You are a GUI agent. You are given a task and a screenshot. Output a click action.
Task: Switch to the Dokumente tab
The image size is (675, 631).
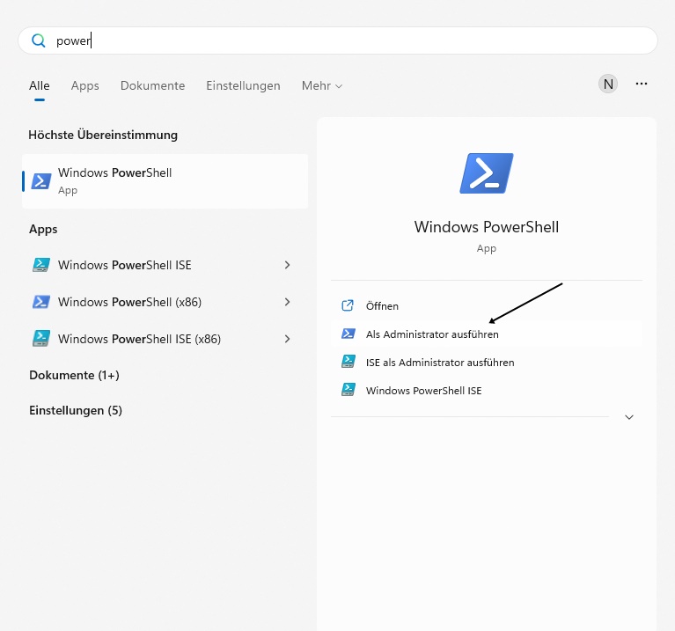click(x=152, y=86)
